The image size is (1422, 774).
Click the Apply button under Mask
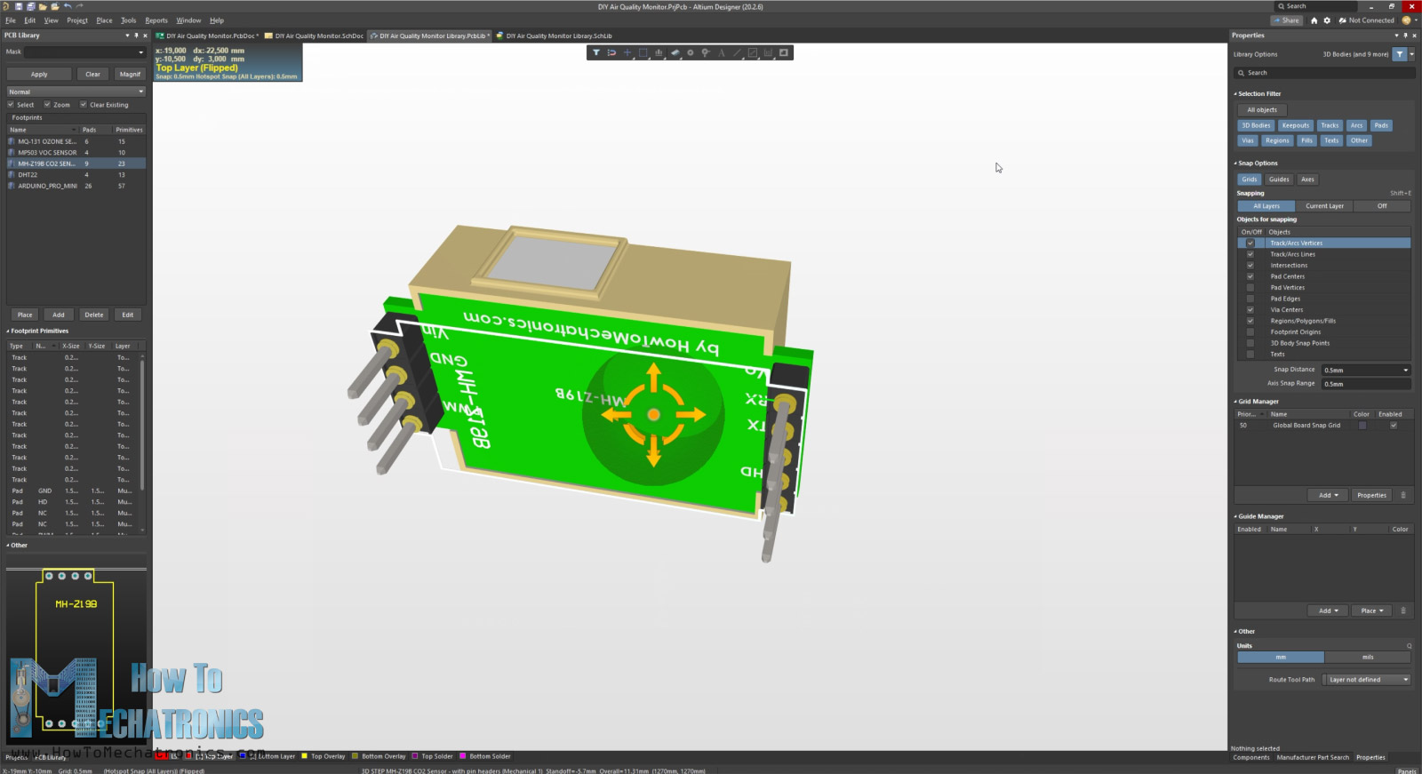pyautogui.click(x=39, y=75)
